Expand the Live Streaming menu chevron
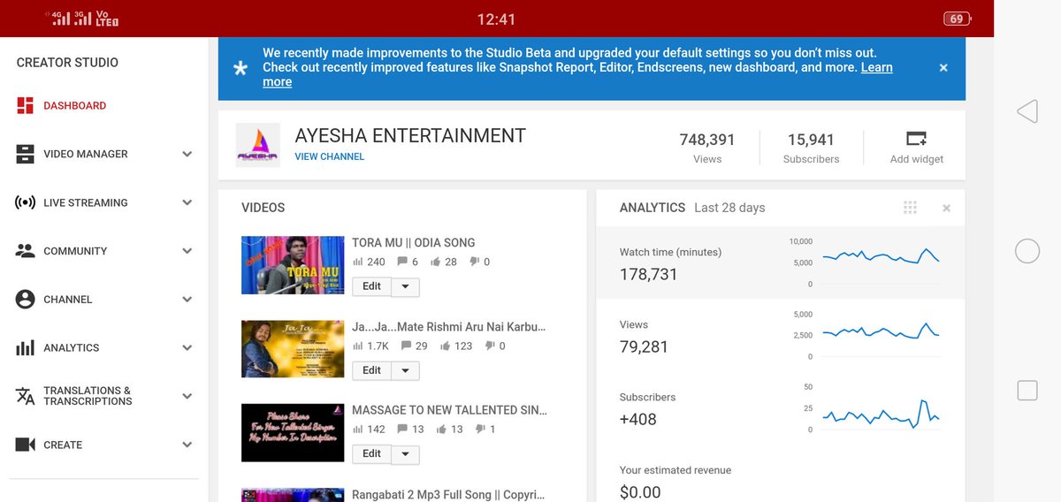This screenshot has width=1061, height=502. tap(187, 202)
